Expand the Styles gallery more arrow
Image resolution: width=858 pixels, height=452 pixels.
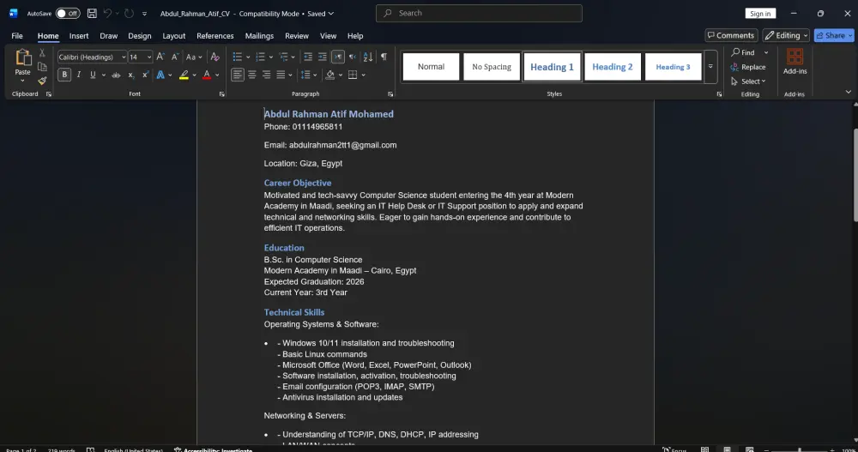tap(710, 67)
